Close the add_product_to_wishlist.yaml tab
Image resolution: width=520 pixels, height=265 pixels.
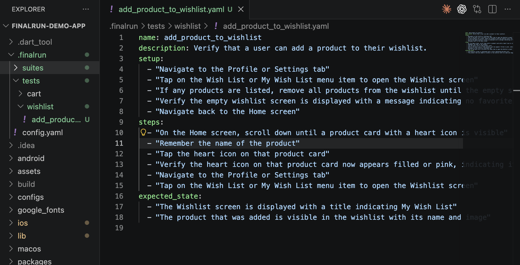(x=241, y=9)
